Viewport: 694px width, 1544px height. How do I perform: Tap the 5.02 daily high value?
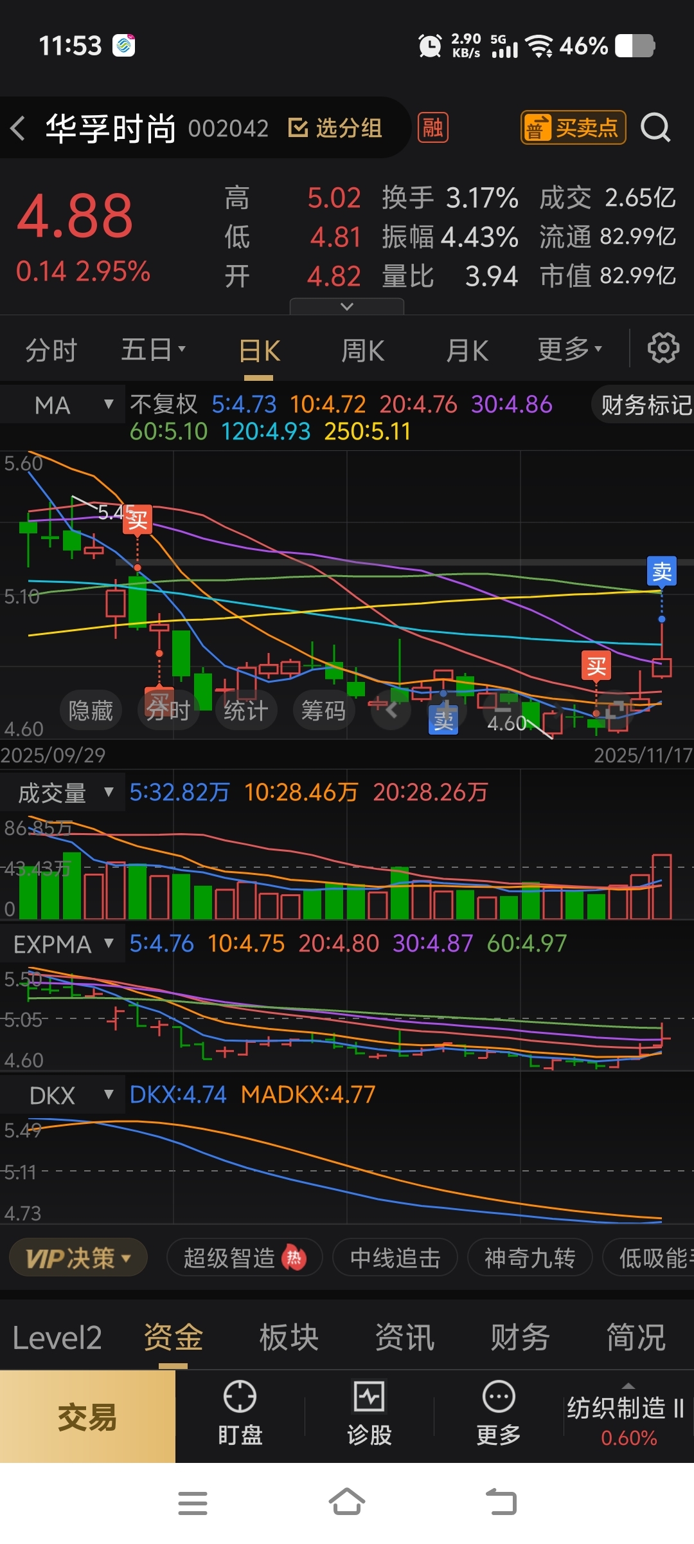click(x=334, y=198)
